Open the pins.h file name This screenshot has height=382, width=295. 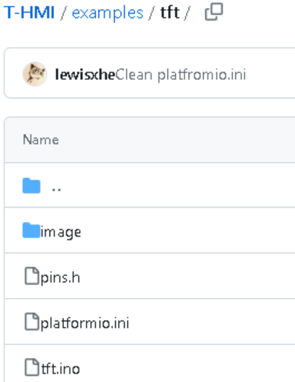(60, 278)
